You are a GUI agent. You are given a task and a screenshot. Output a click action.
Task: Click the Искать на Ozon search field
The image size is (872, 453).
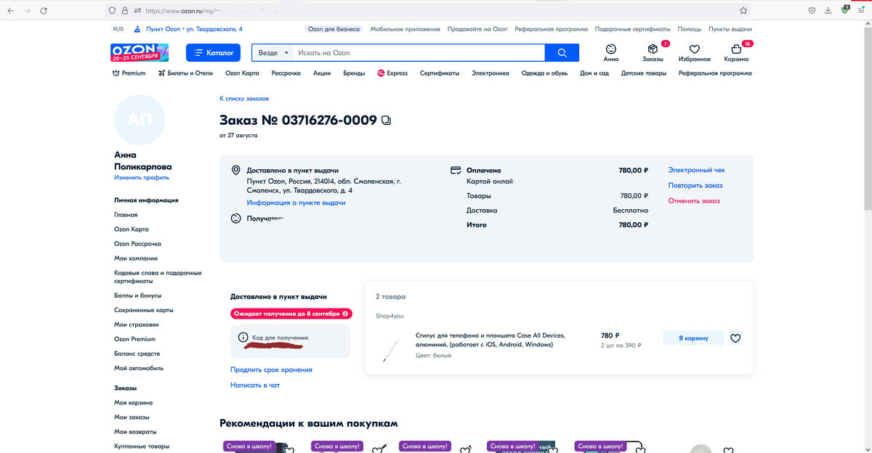pos(419,53)
